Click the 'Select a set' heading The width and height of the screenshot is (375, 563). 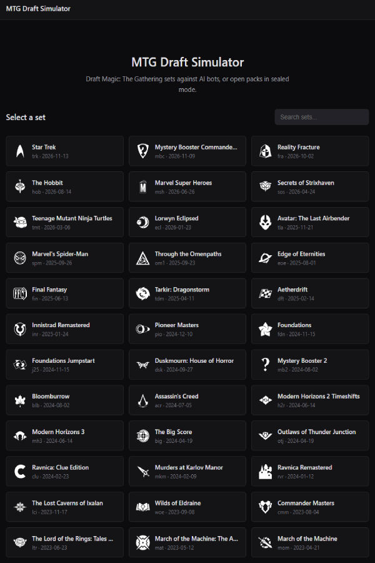[26, 118]
